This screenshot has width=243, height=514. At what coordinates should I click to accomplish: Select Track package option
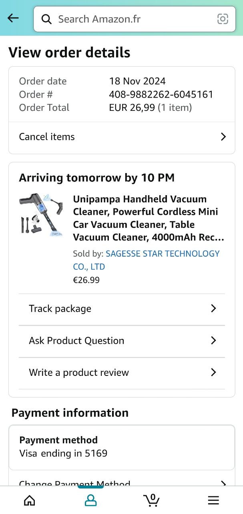pyautogui.click(x=60, y=308)
